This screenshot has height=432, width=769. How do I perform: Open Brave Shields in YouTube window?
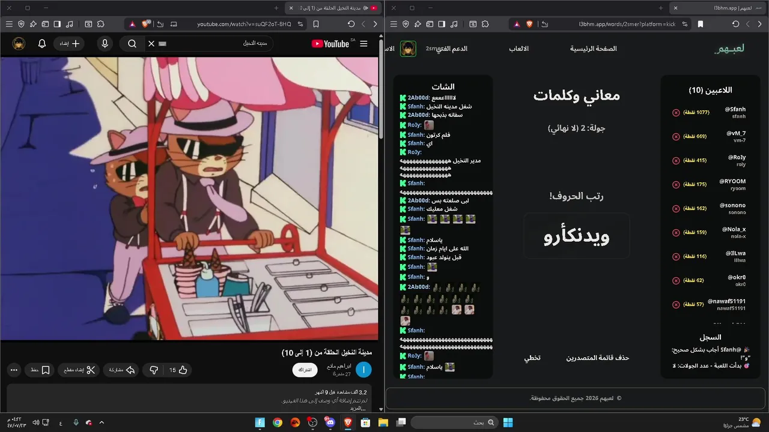pos(146,24)
